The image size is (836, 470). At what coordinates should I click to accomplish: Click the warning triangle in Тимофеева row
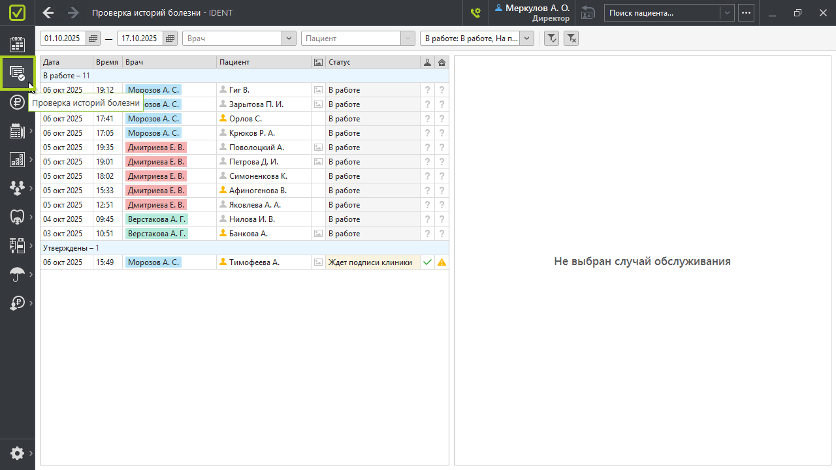click(x=442, y=262)
